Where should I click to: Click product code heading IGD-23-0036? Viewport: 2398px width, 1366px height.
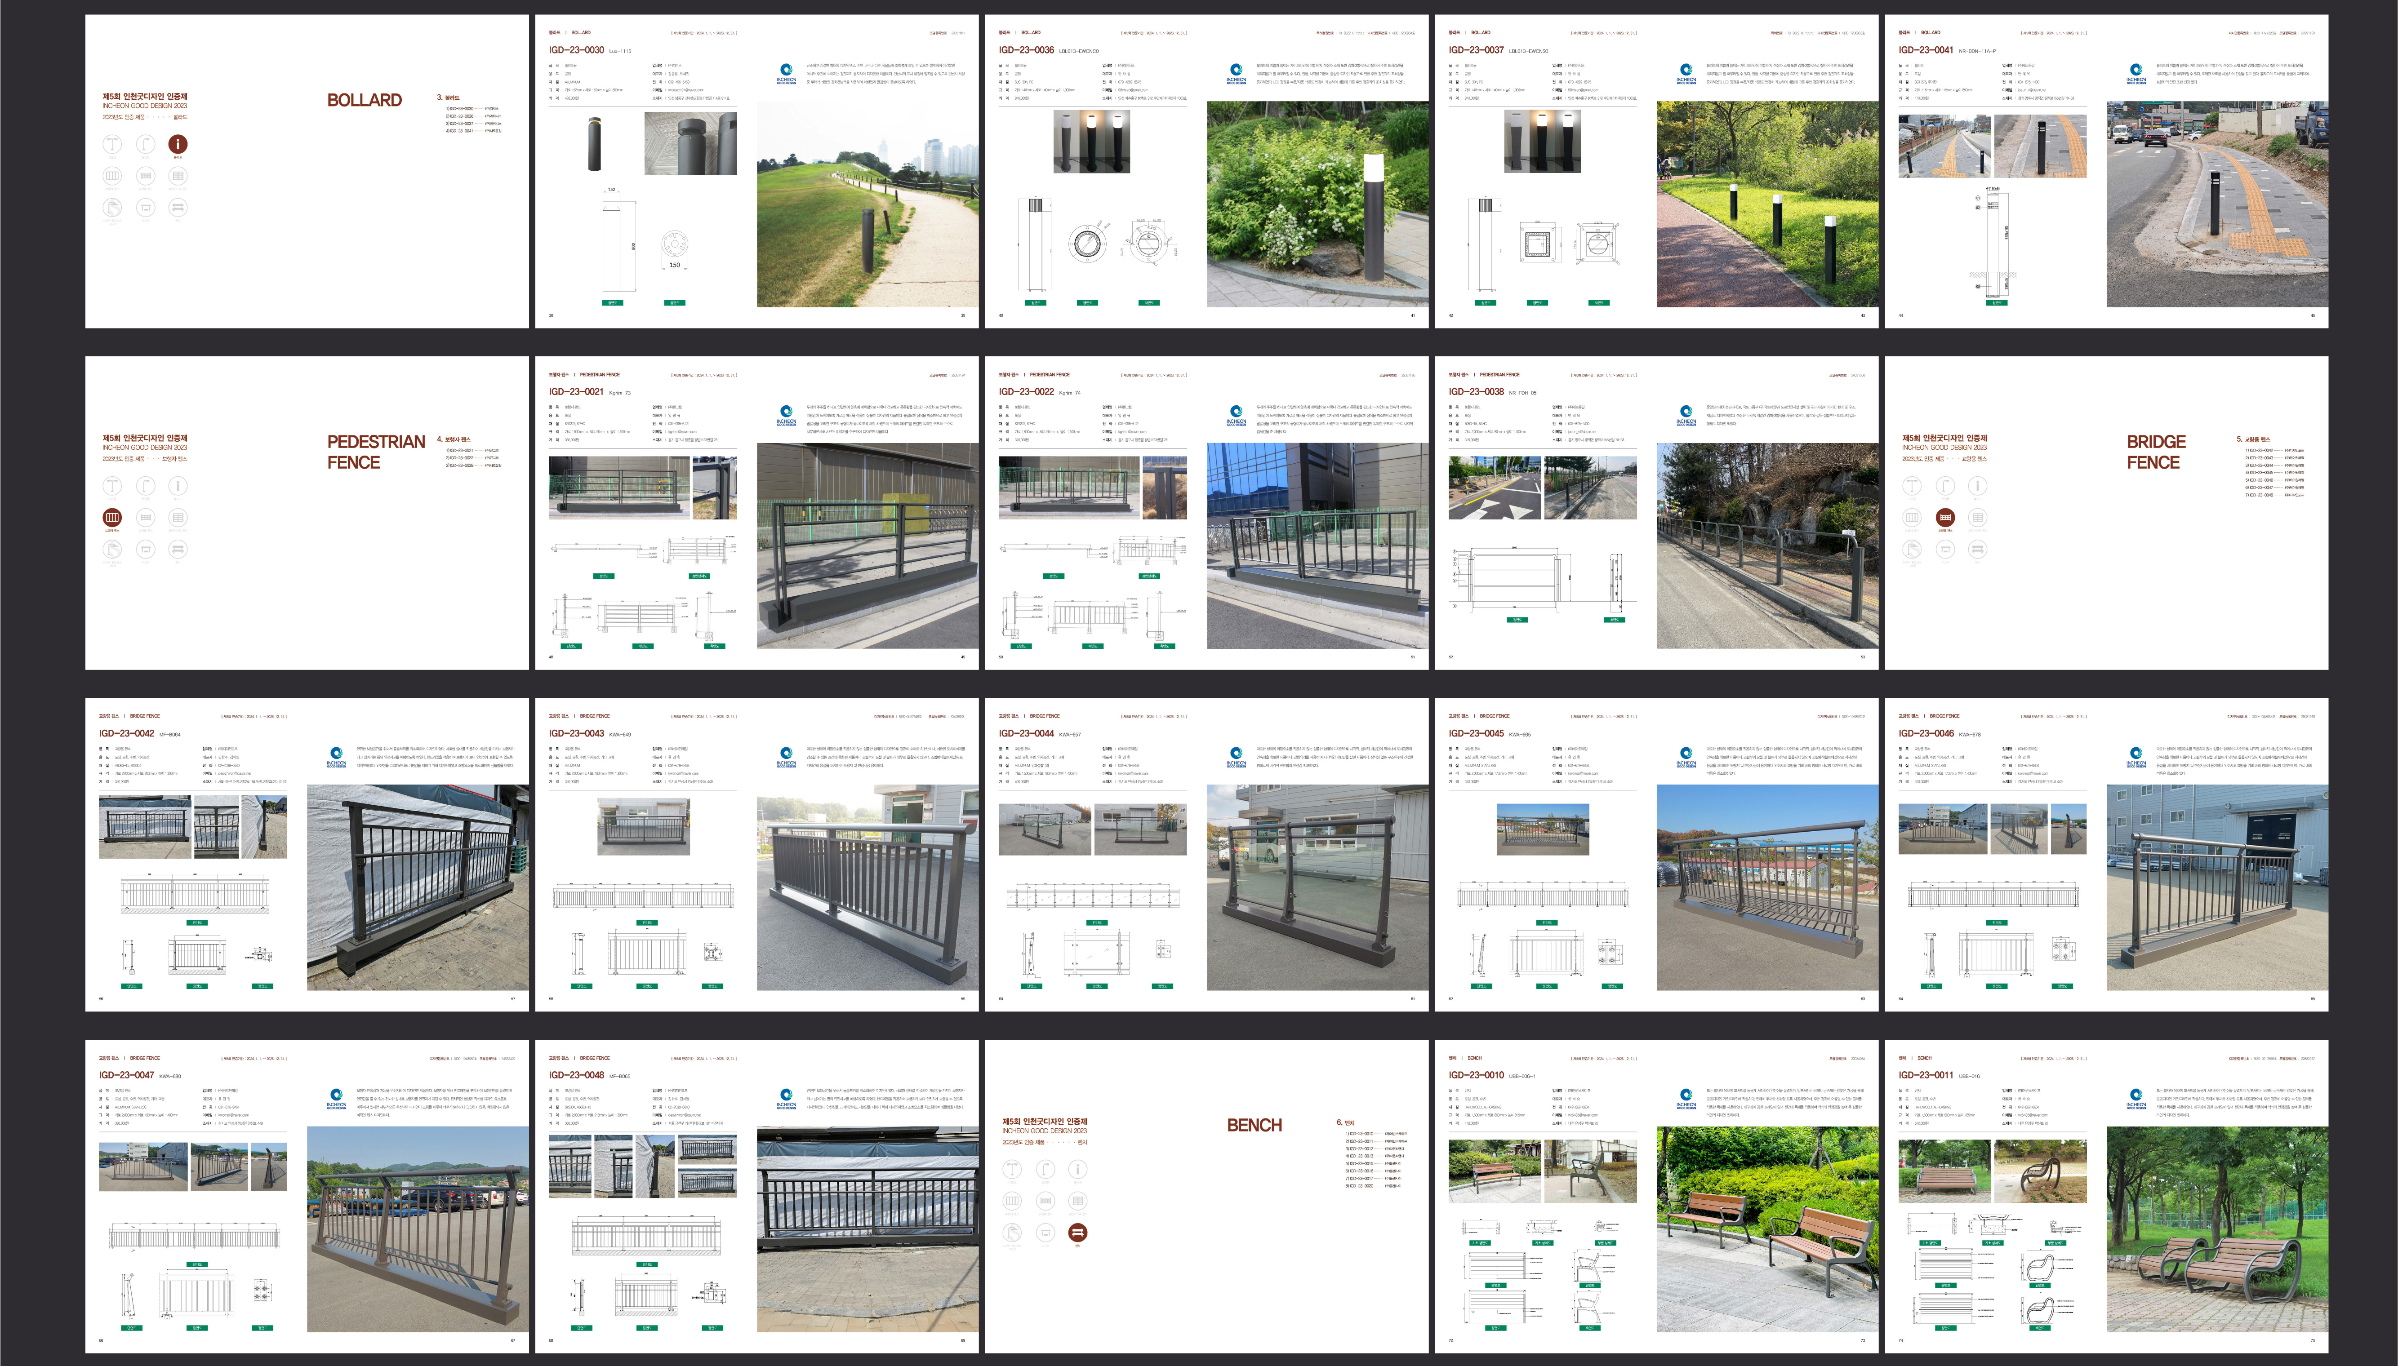[x=1026, y=50]
